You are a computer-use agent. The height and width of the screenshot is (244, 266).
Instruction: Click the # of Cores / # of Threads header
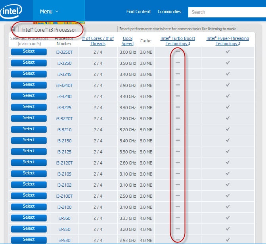pos(98,41)
